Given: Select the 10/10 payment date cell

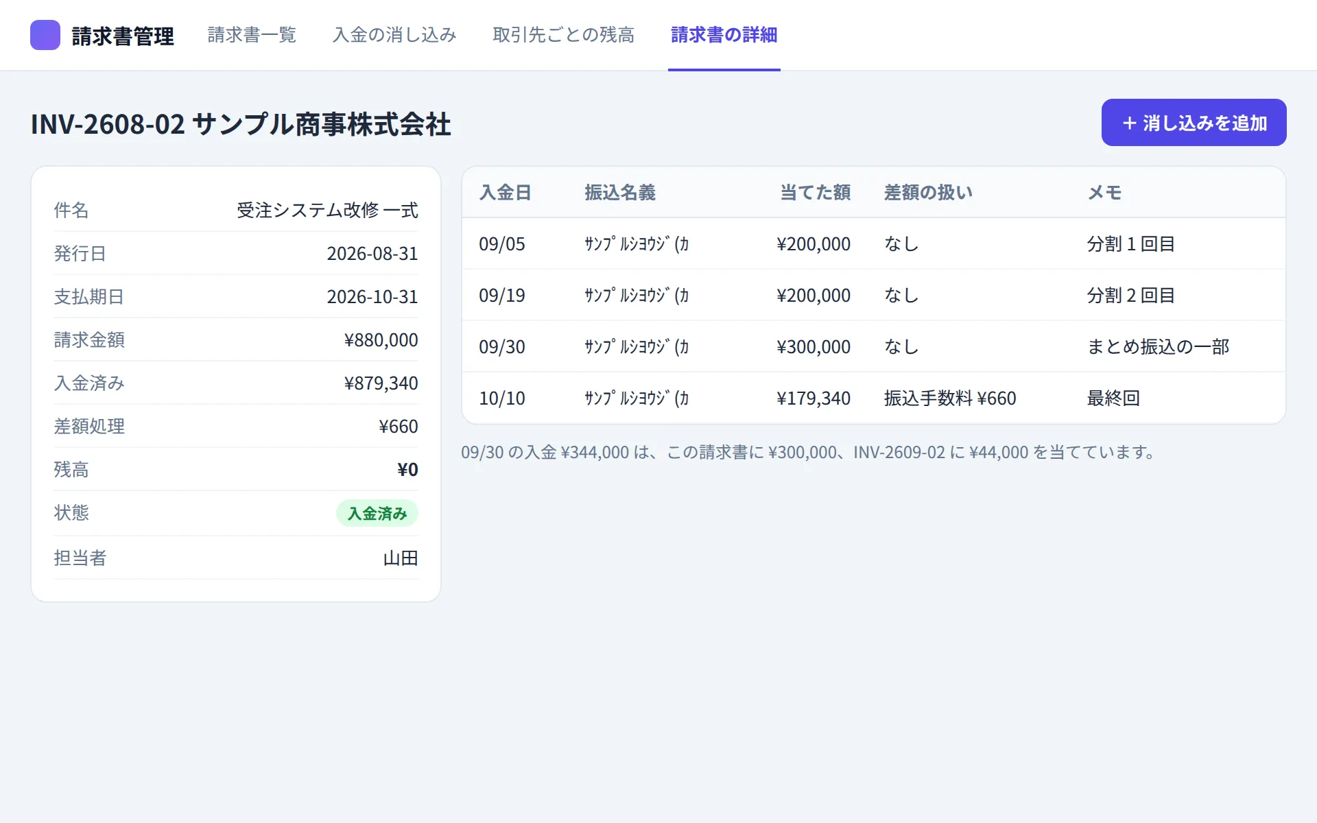Looking at the screenshot, I should tap(502, 398).
